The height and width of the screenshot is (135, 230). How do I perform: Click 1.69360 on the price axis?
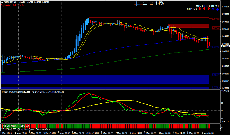click(225, 36)
